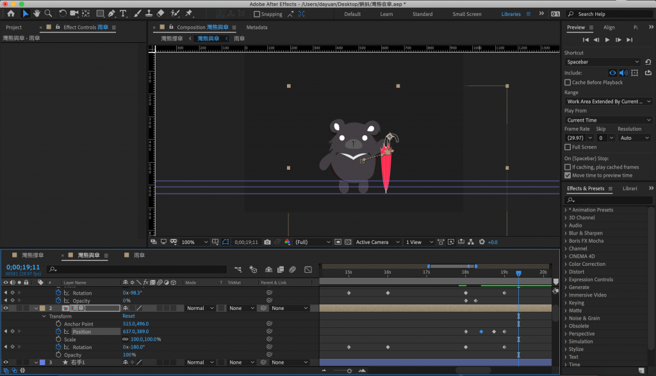
Task: Switch to the Learn workspace
Action: (386, 14)
